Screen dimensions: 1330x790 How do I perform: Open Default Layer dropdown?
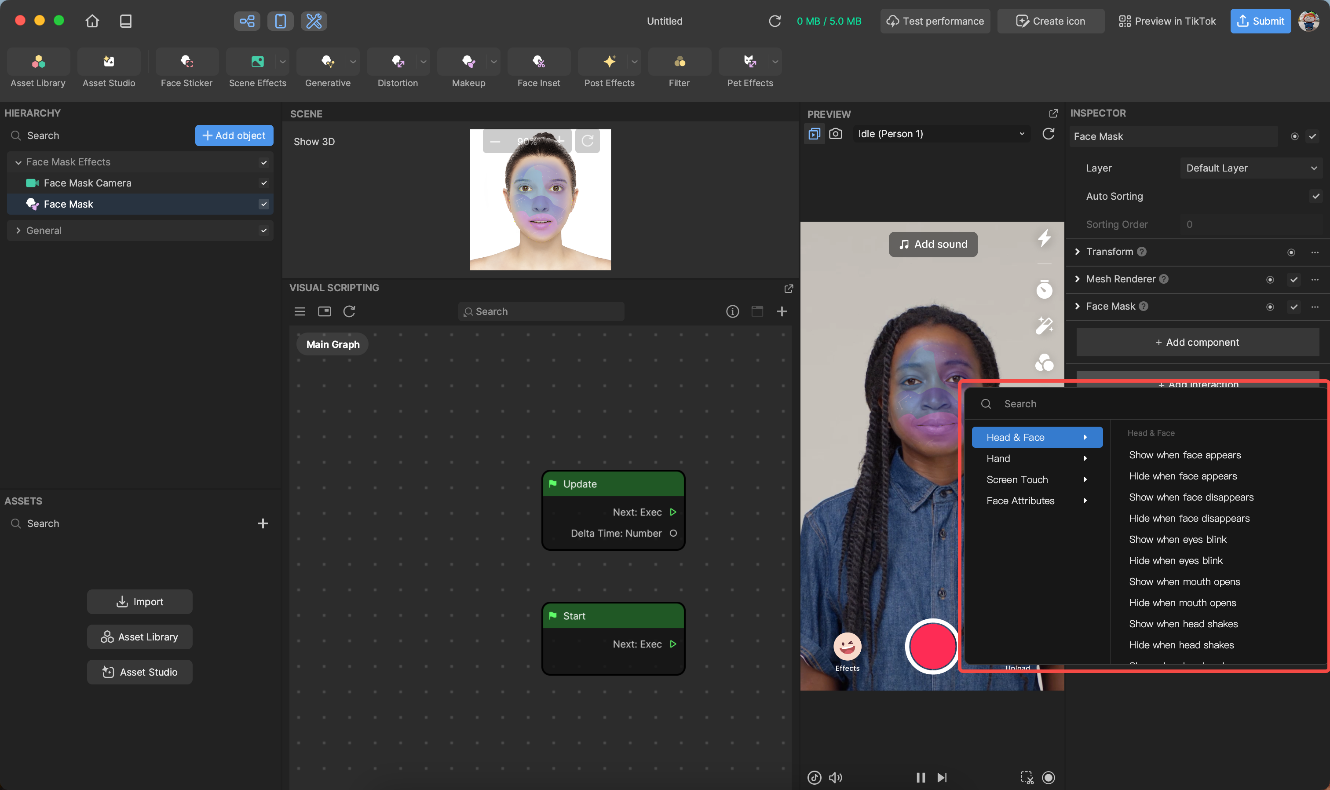click(x=1252, y=168)
